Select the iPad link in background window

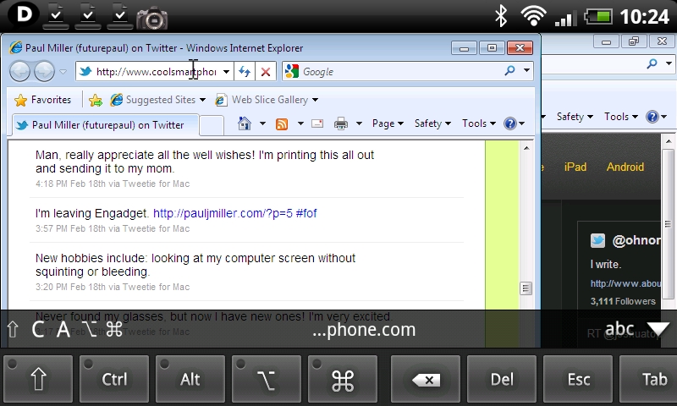tap(575, 167)
